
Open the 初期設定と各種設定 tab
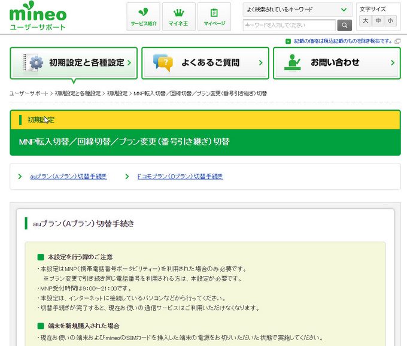(x=74, y=63)
